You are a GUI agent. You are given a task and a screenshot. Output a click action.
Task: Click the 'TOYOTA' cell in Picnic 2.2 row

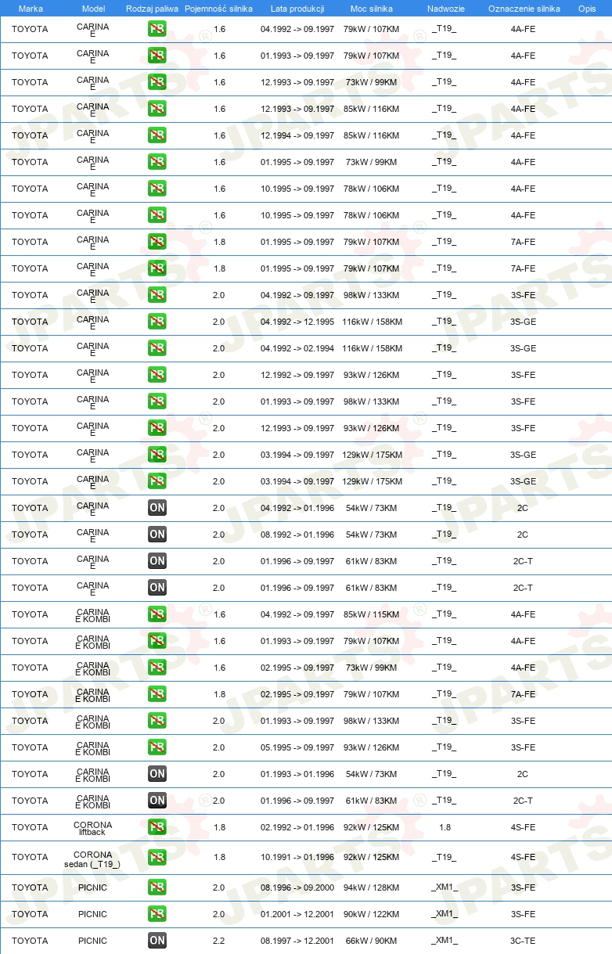pyautogui.click(x=30, y=941)
